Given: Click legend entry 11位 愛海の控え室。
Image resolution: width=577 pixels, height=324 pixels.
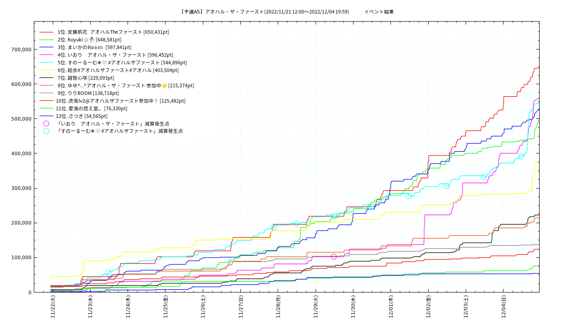Looking at the screenshot, I should [92, 108].
